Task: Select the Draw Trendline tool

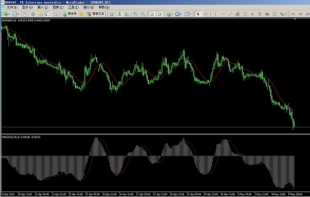Action: [230, 14]
